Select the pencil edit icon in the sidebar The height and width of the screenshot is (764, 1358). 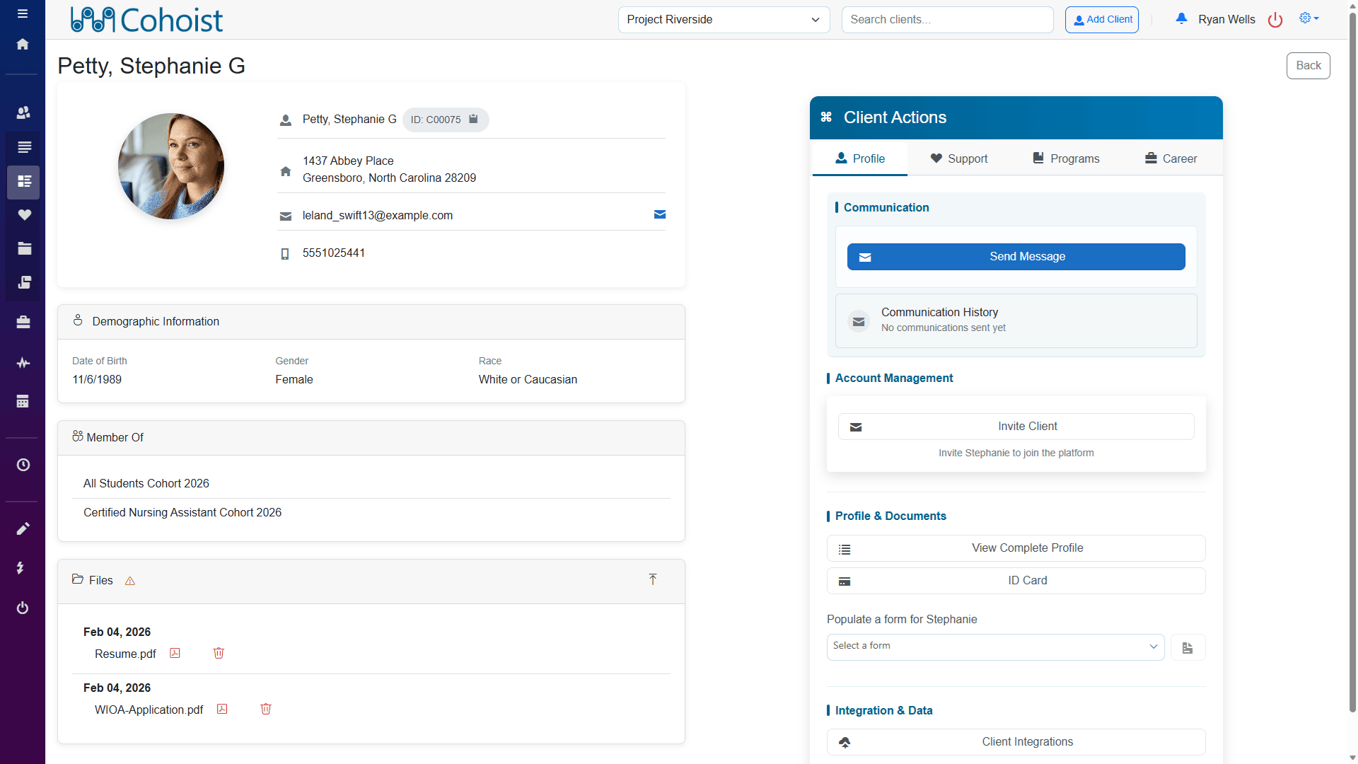tap(23, 528)
